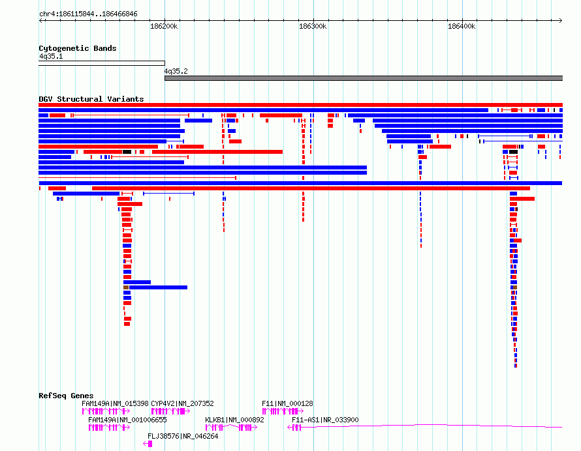Click the left black variant segment
Viewport: 581px width, 451px height.
coord(127,152)
